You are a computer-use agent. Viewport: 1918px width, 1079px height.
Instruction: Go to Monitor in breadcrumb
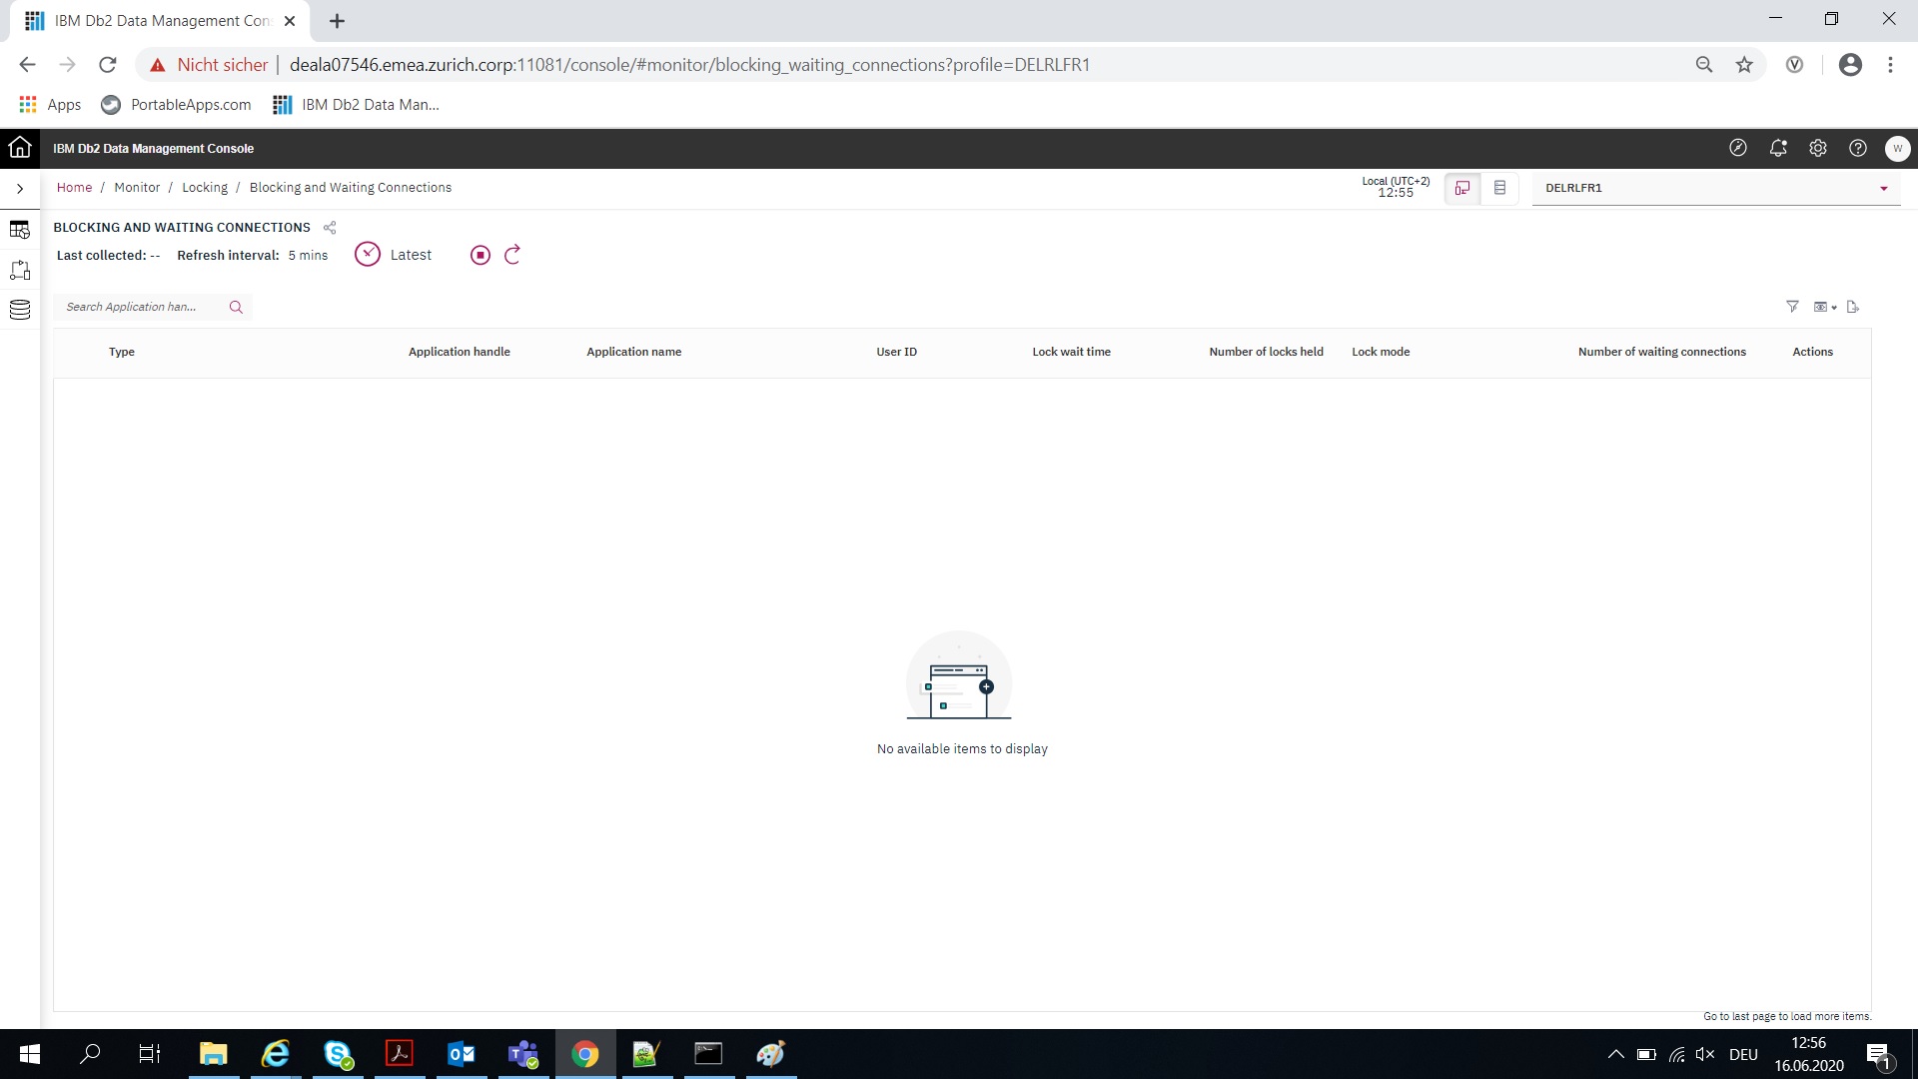[x=137, y=188]
